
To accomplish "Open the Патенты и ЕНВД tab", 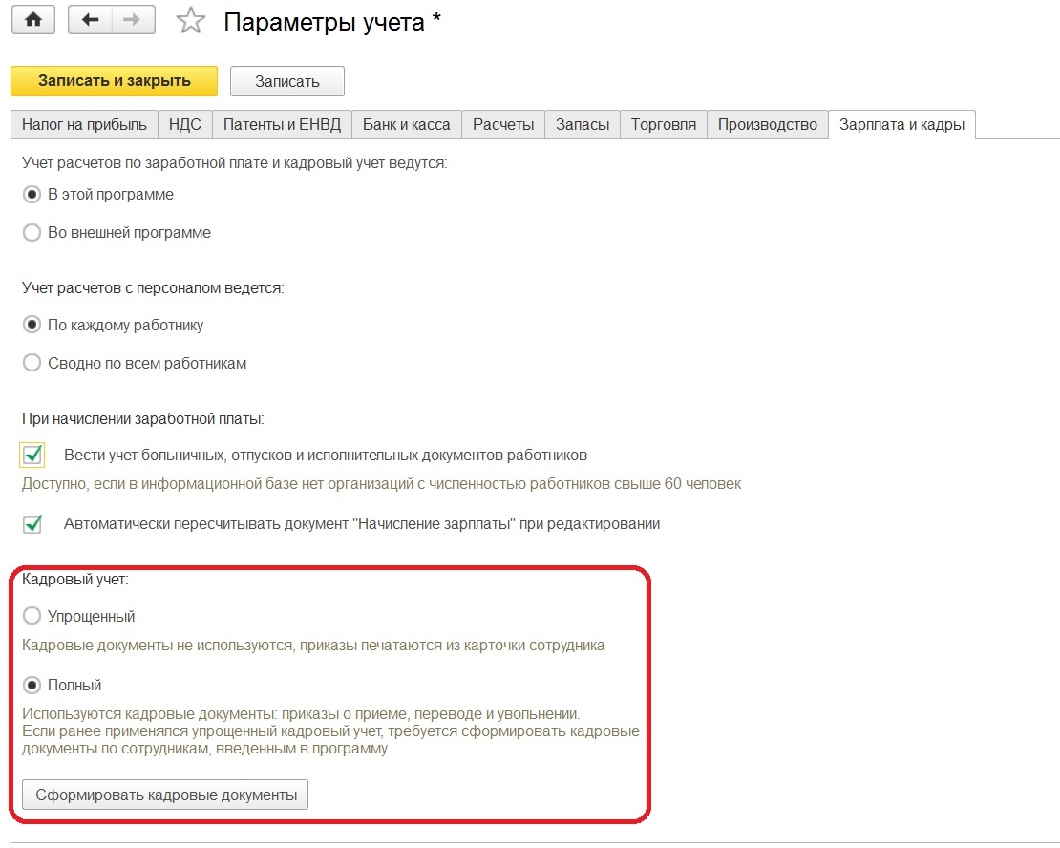I will pyautogui.click(x=282, y=125).
